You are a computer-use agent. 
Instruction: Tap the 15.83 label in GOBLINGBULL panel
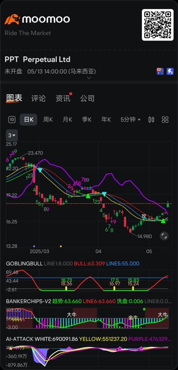click(133, 280)
